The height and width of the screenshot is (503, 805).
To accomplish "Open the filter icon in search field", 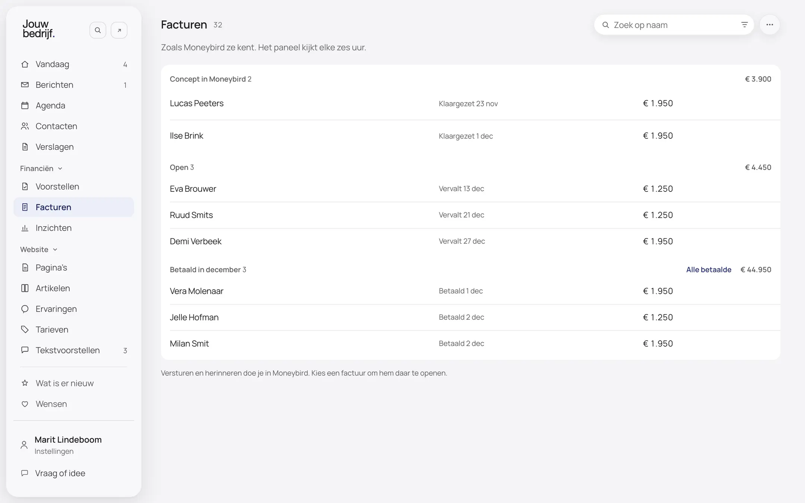I will (x=744, y=25).
